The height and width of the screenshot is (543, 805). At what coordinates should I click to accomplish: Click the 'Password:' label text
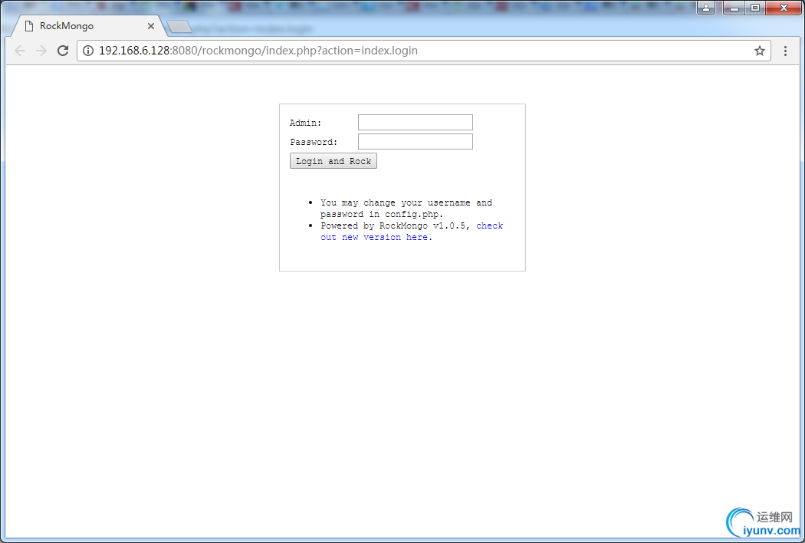point(314,142)
